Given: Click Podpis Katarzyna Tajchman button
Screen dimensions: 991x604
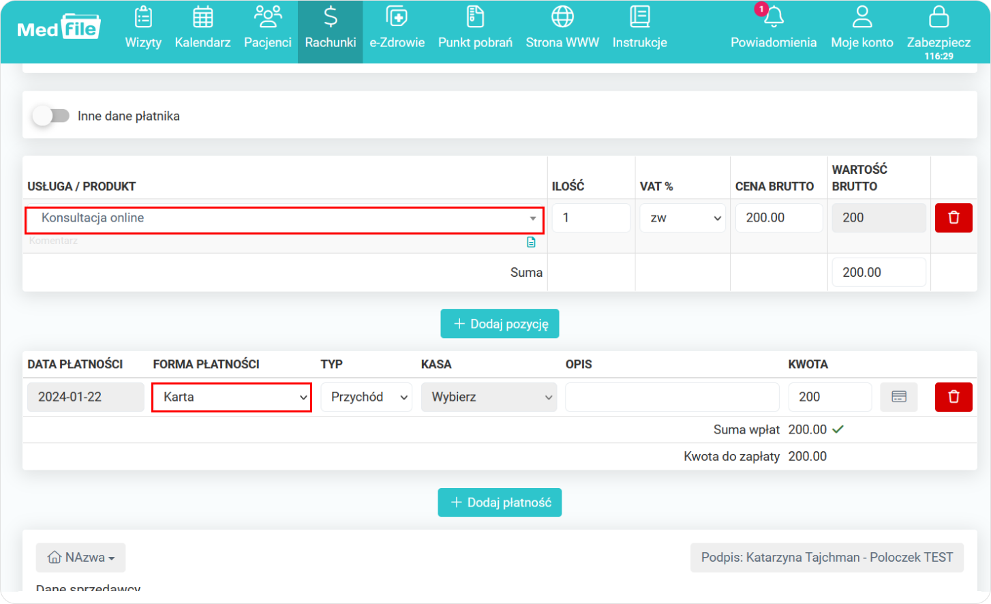Looking at the screenshot, I should 827,558.
